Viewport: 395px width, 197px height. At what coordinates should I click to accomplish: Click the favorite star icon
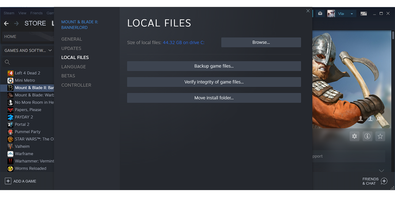[380, 136]
